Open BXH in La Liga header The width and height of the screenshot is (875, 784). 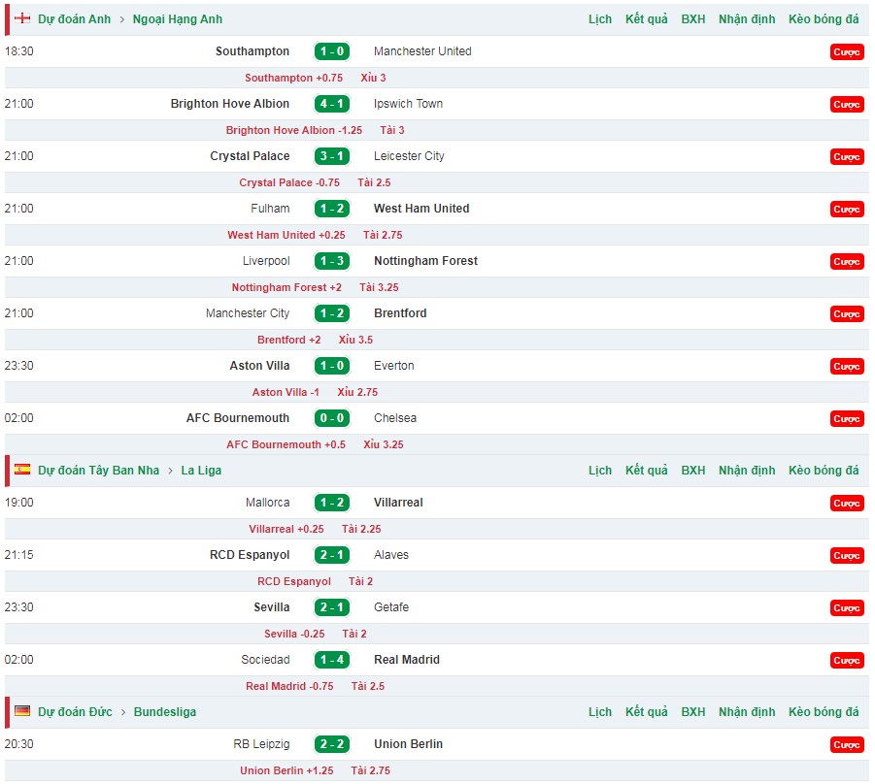693,470
